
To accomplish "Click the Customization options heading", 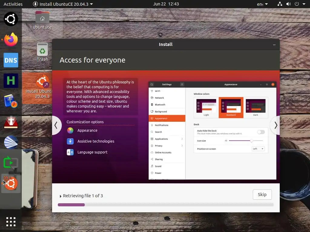I will [85, 122].
